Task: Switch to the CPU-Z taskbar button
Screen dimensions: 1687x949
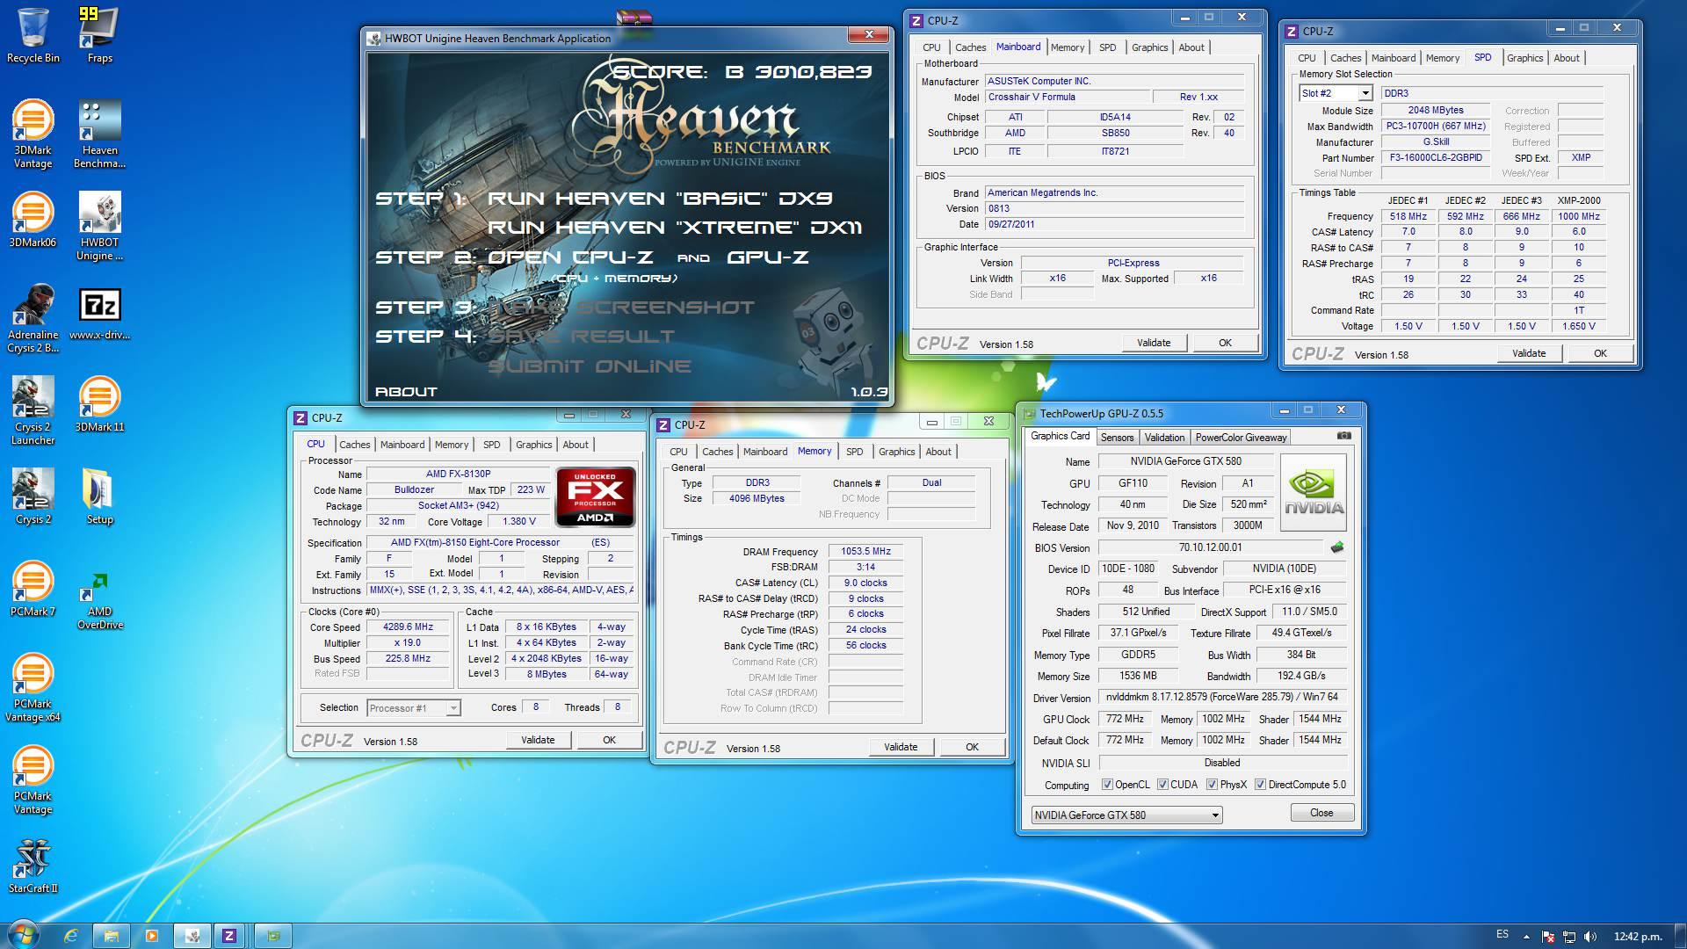Action: coord(229,936)
